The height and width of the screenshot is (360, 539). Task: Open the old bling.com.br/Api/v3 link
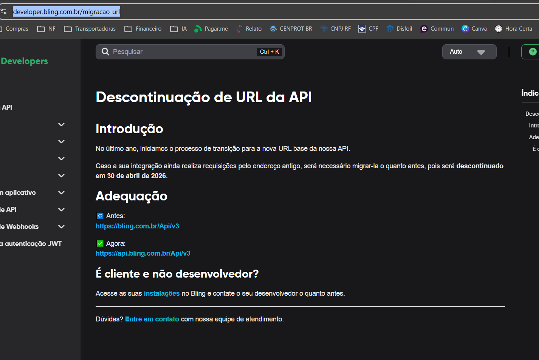137,226
